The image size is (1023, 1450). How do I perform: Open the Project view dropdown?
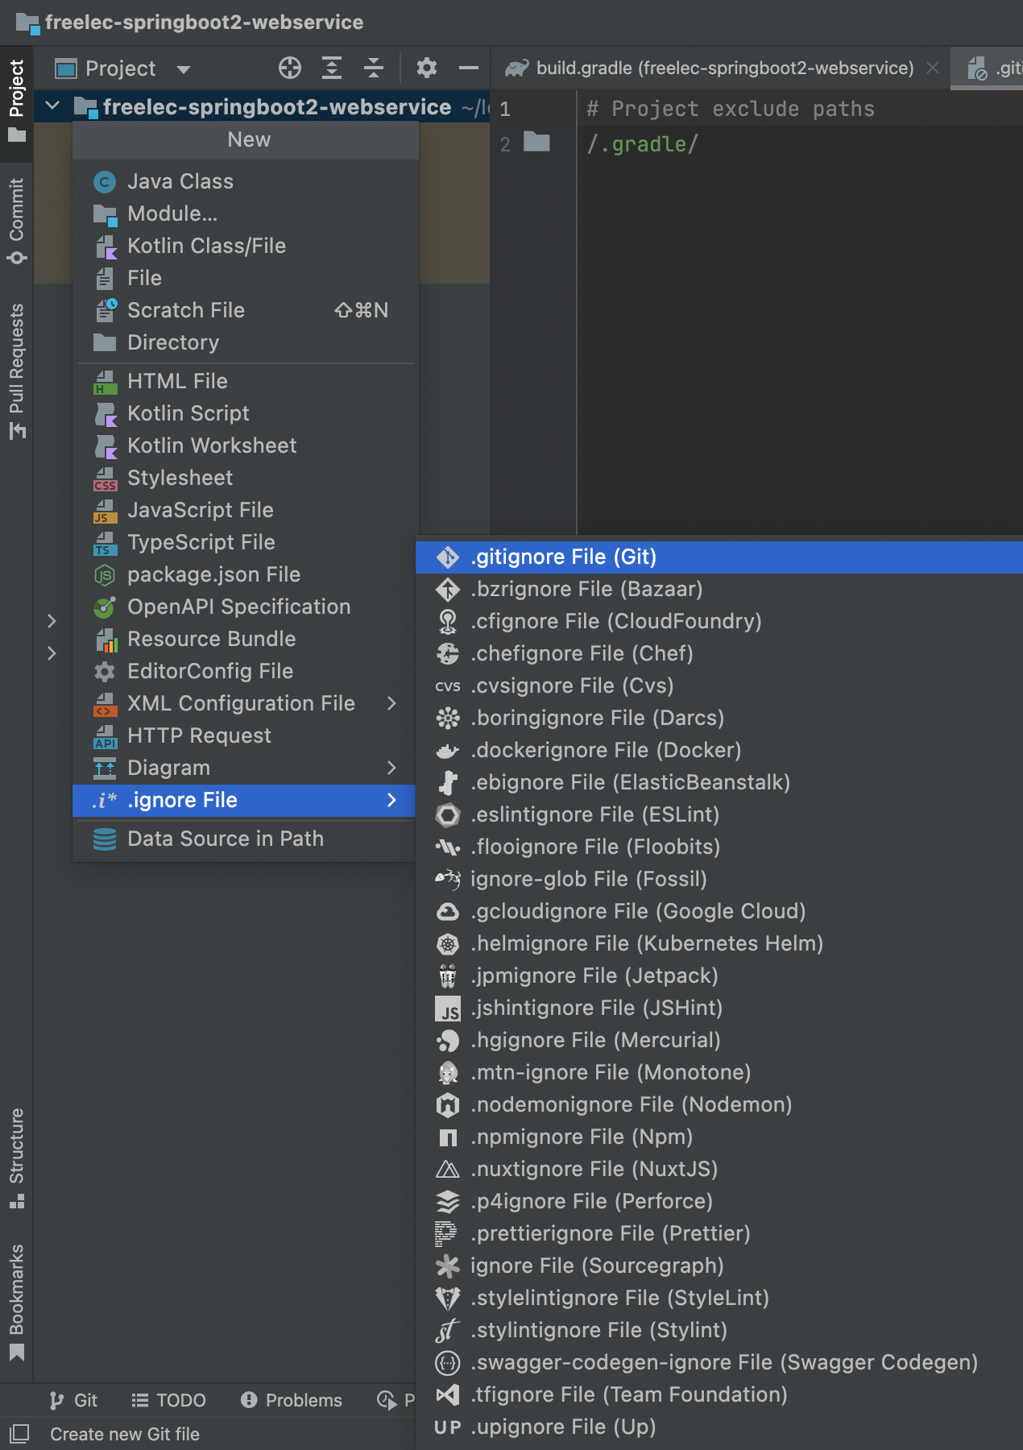tap(123, 68)
